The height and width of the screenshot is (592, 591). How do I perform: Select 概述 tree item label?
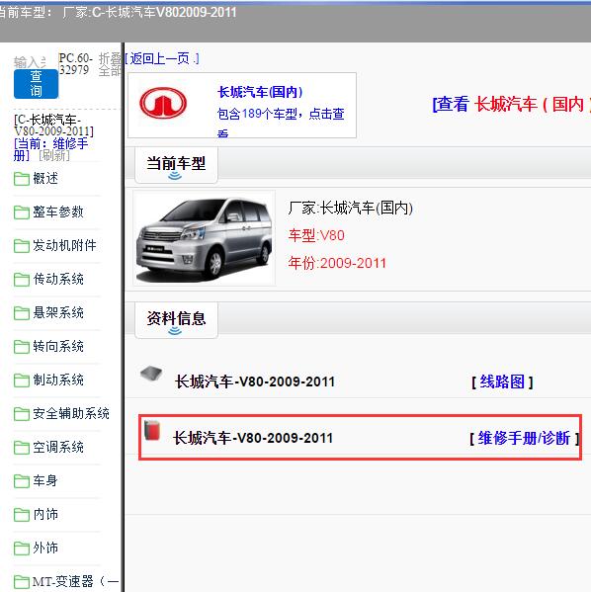(45, 178)
